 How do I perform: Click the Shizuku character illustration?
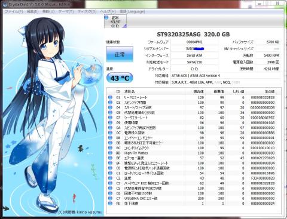(53, 115)
